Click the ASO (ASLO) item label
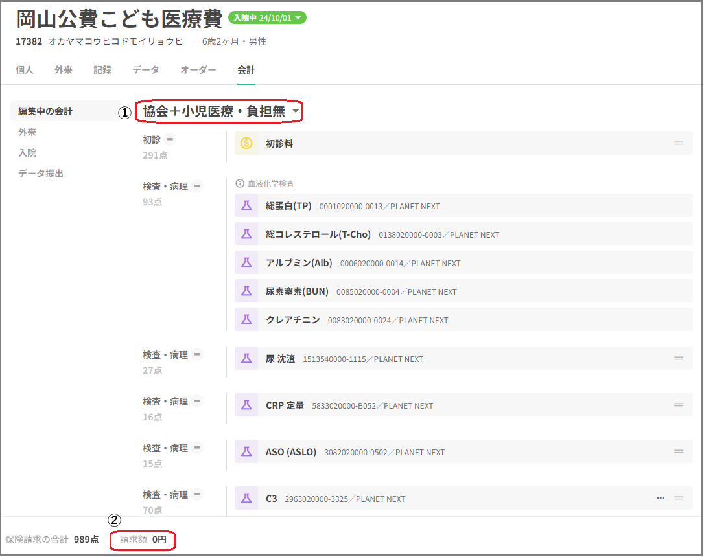 tap(291, 452)
